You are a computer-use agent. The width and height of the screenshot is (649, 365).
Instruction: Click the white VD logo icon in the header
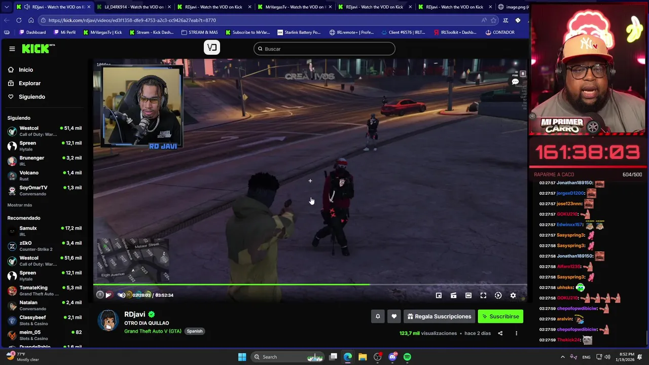click(x=212, y=48)
